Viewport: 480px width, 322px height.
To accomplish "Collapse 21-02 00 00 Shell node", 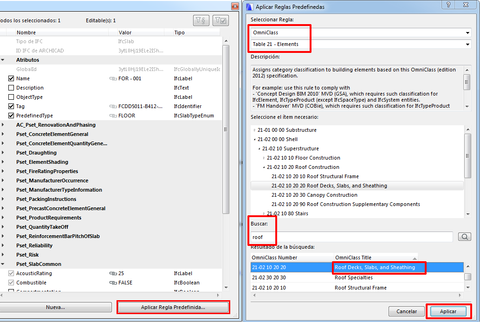I will tap(254, 139).
